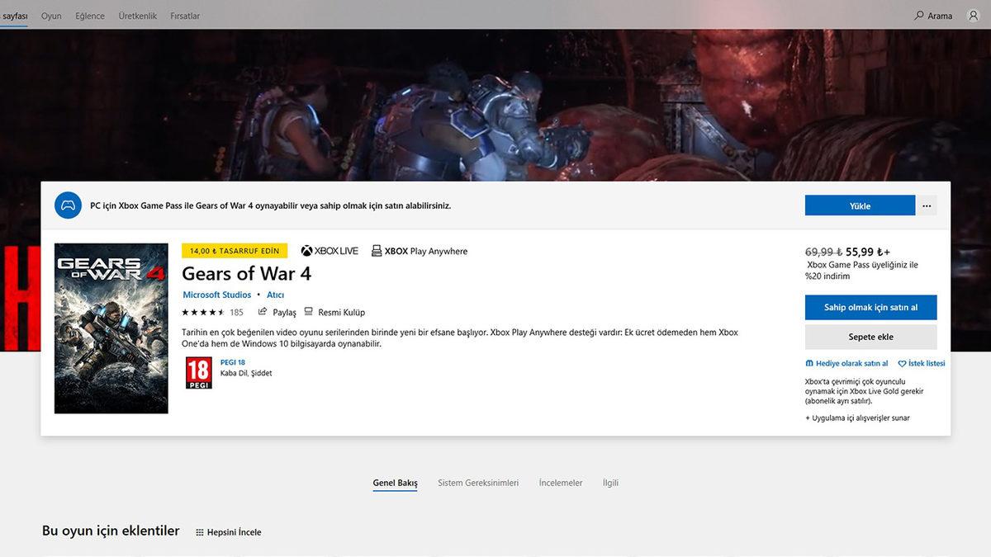Open the Microsoft Studios publisher link
This screenshot has width=991, height=557.
click(x=216, y=295)
